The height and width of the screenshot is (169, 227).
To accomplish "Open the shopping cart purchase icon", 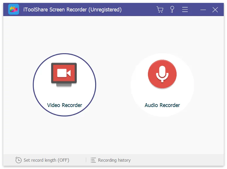I will (x=160, y=10).
